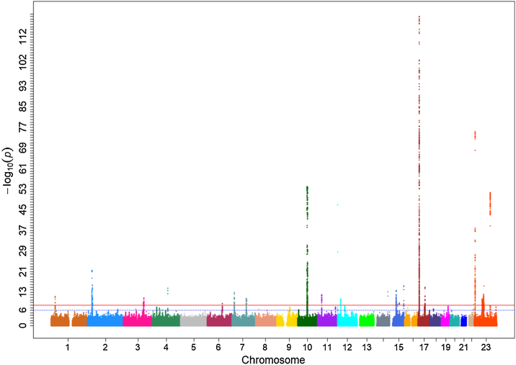
Task: Click y-axis tick label "13"
Action: point(23,292)
